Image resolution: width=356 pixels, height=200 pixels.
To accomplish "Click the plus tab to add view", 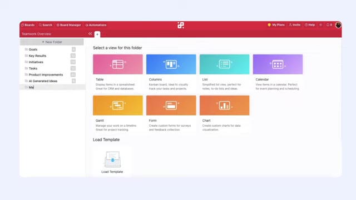I will click(x=97, y=34).
